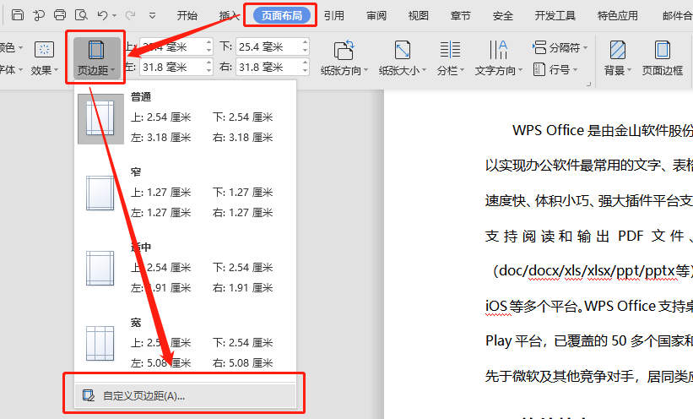Click the 纸张方向 page orientation icon
Screen dimensions: 693x419
[344, 50]
